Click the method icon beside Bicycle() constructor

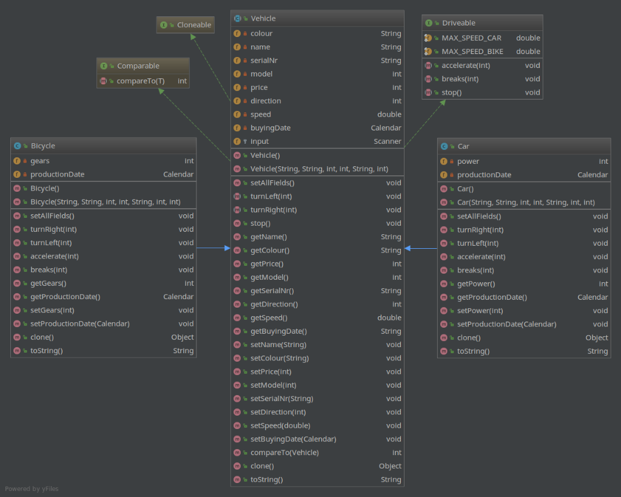[x=17, y=188]
